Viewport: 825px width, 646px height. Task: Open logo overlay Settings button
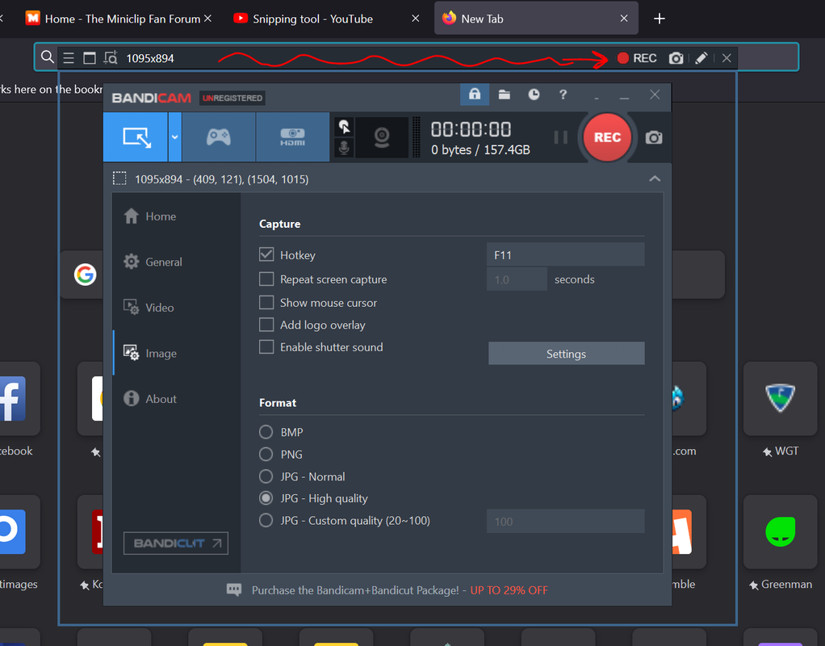click(566, 354)
